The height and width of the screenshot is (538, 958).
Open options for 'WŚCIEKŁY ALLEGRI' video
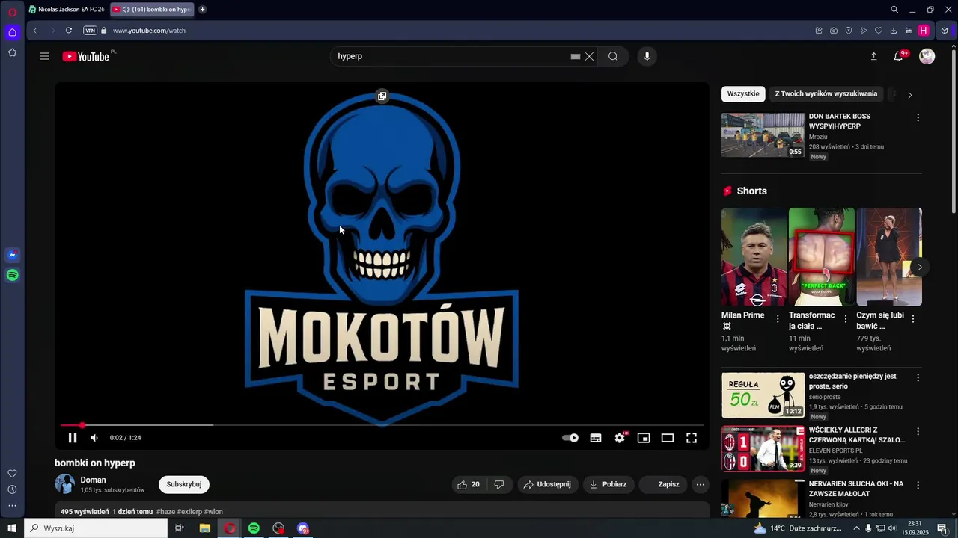(x=918, y=432)
